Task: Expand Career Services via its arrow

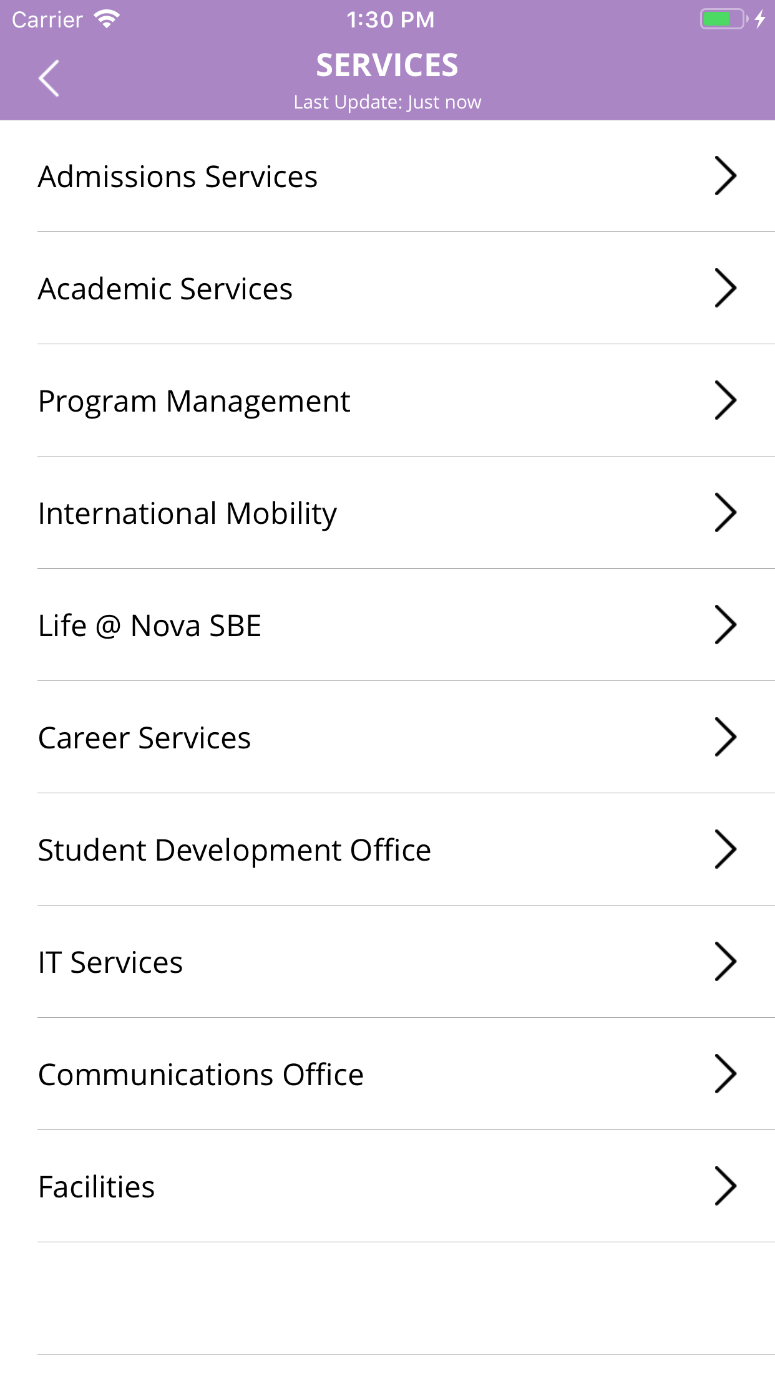Action: [x=725, y=737]
